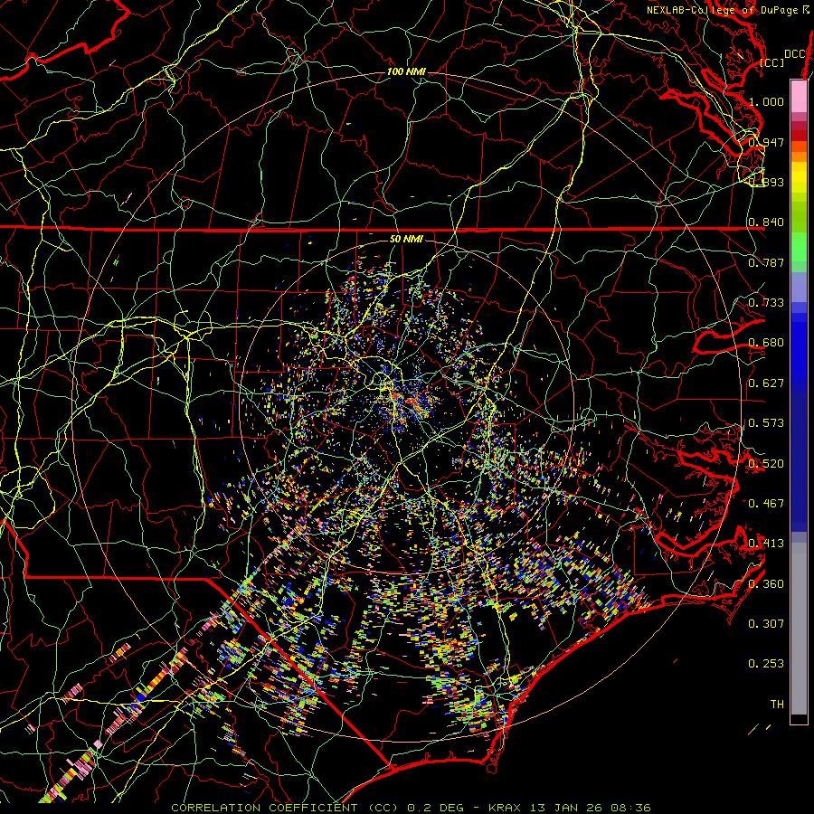This screenshot has width=814, height=814.
Task: Click the 0.520 scale value
Action: 766,463
